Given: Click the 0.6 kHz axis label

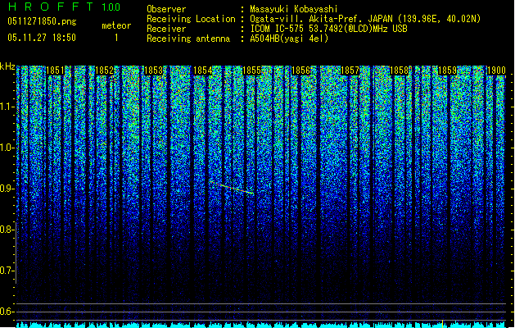Looking at the screenshot, I should (7, 312).
